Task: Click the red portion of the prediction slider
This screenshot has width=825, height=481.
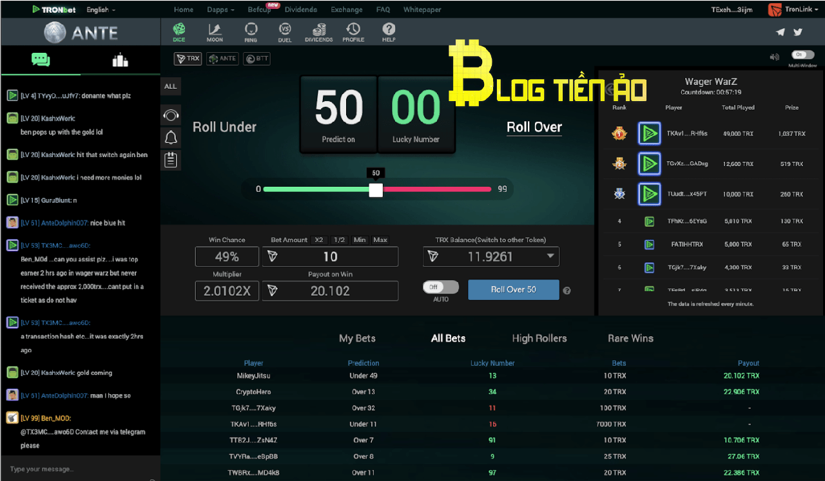Action: click(437, 189)
